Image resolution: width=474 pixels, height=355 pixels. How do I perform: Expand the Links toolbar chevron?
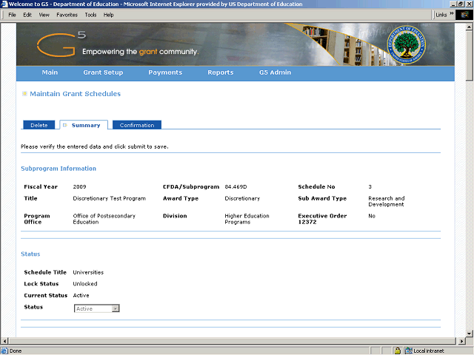point(451,13)
